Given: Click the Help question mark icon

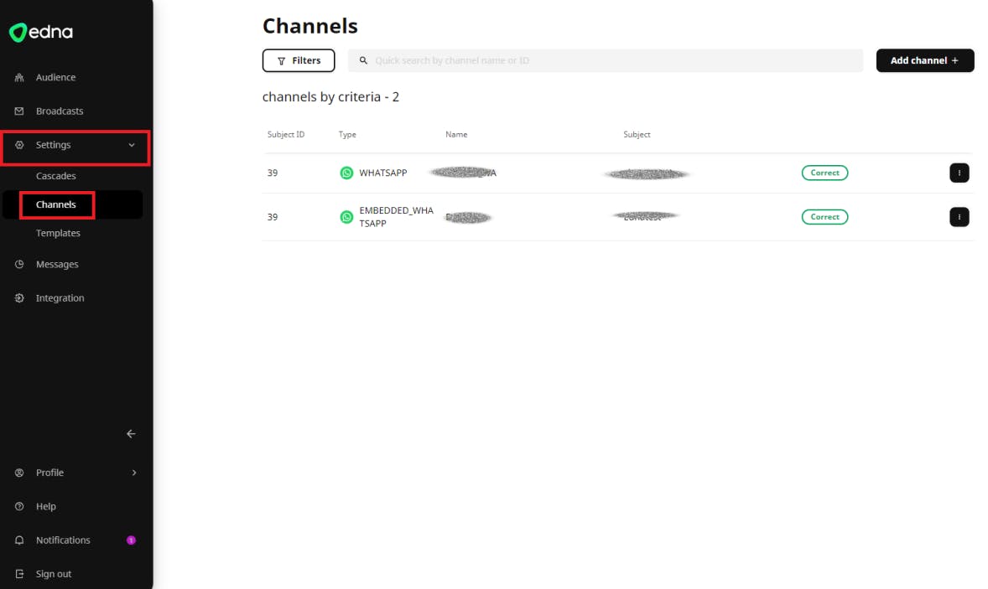Looking at the screenshot, I should click(x=19, y=507).
